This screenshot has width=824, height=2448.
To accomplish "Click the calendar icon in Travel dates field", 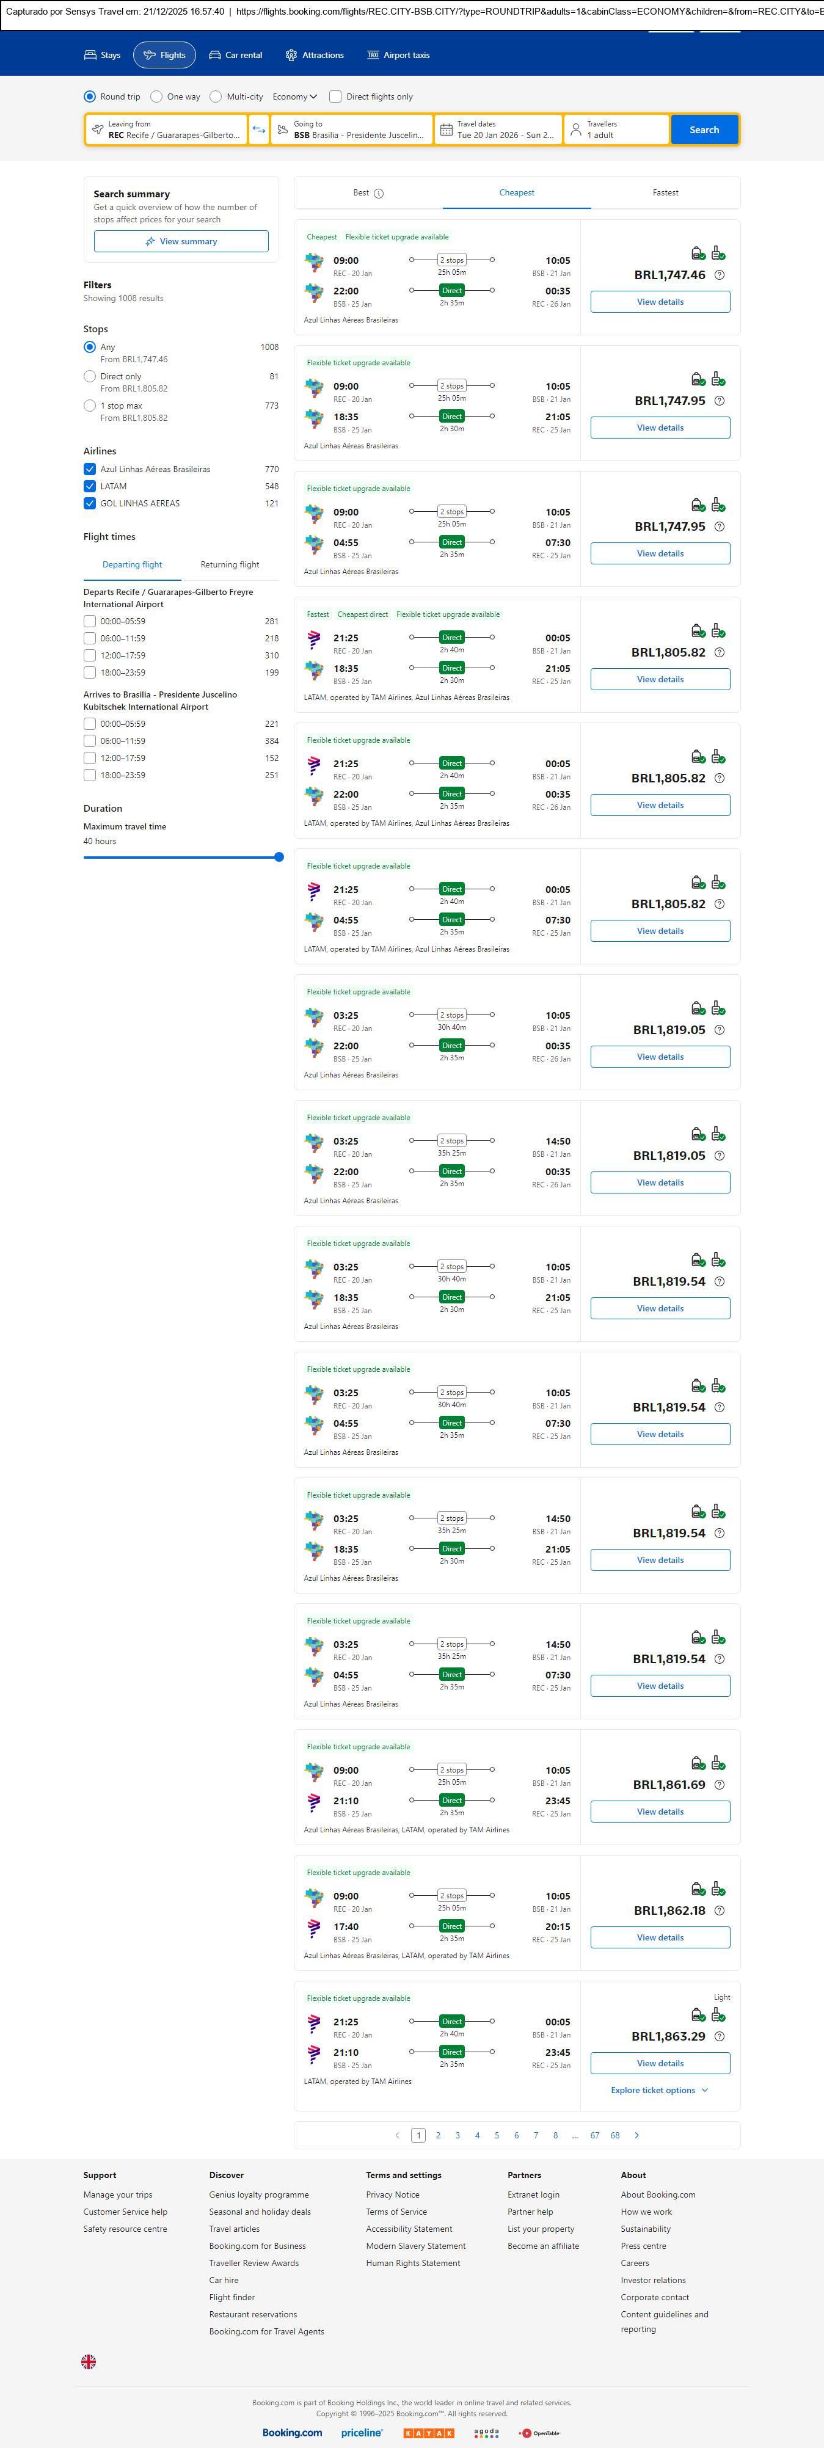I will point(446,130).
